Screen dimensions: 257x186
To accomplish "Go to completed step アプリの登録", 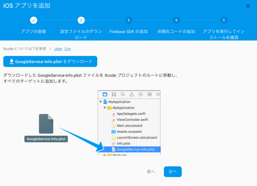I will pos(34,20).
